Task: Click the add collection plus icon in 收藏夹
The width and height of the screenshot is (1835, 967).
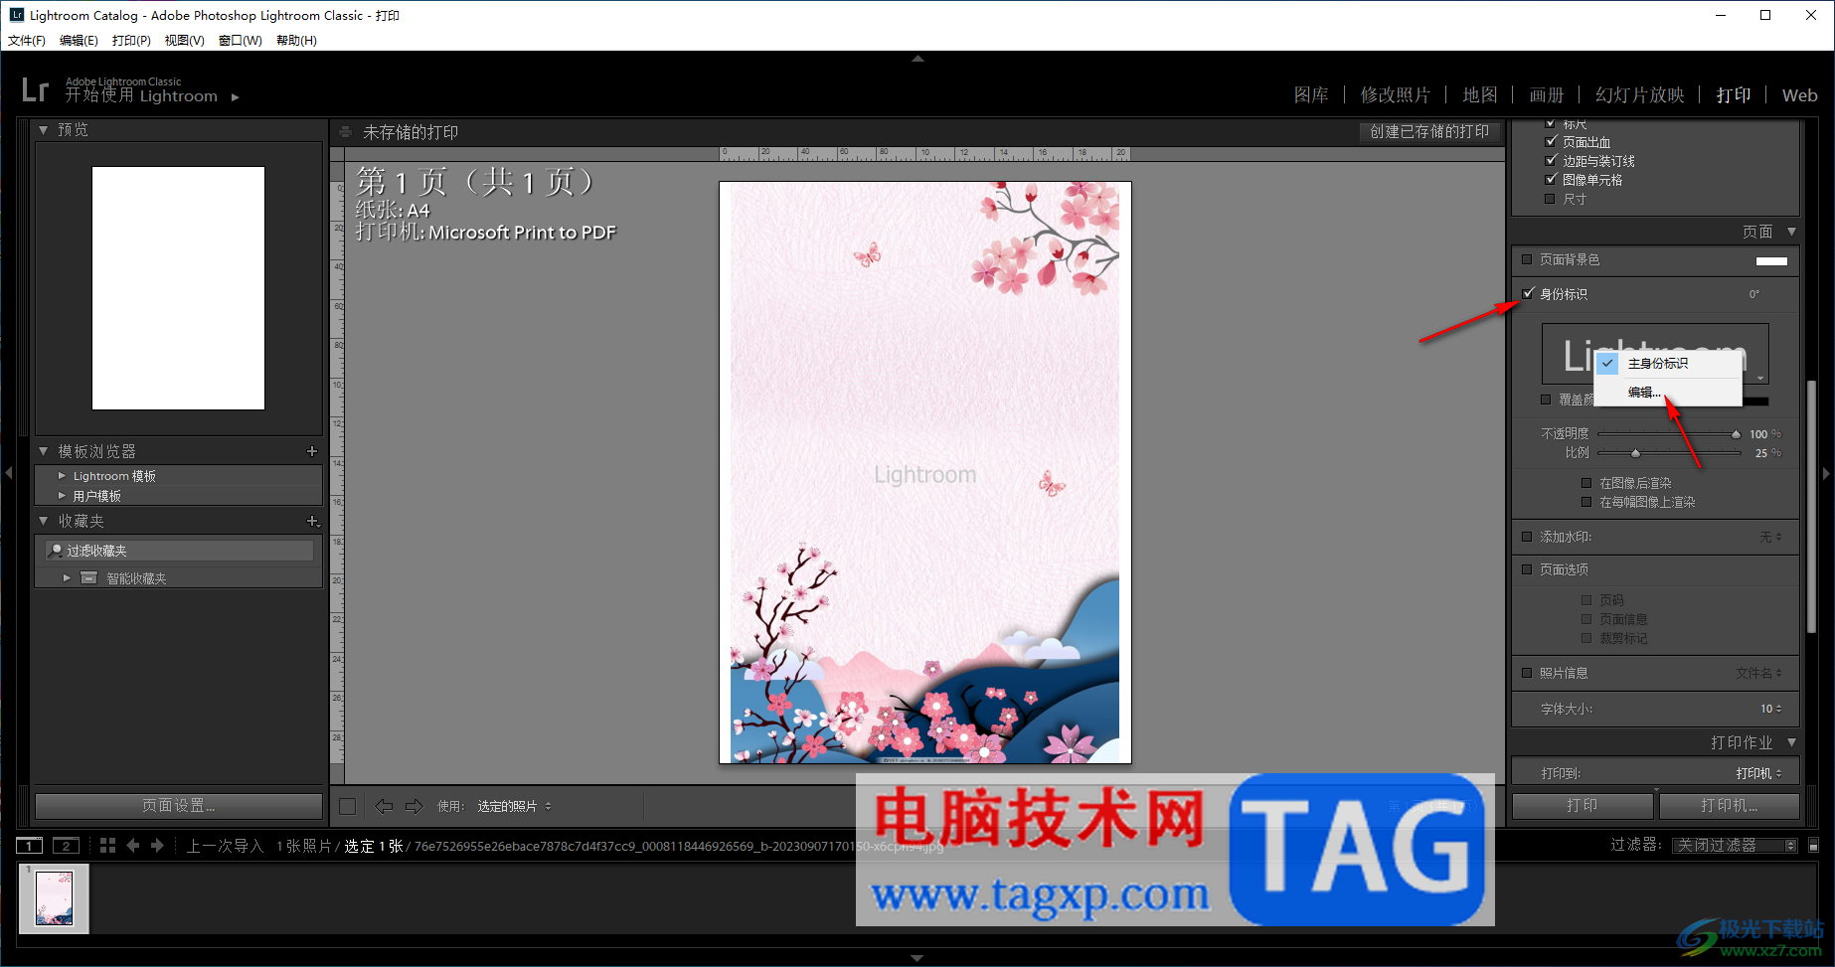Action: pos(313,521)
